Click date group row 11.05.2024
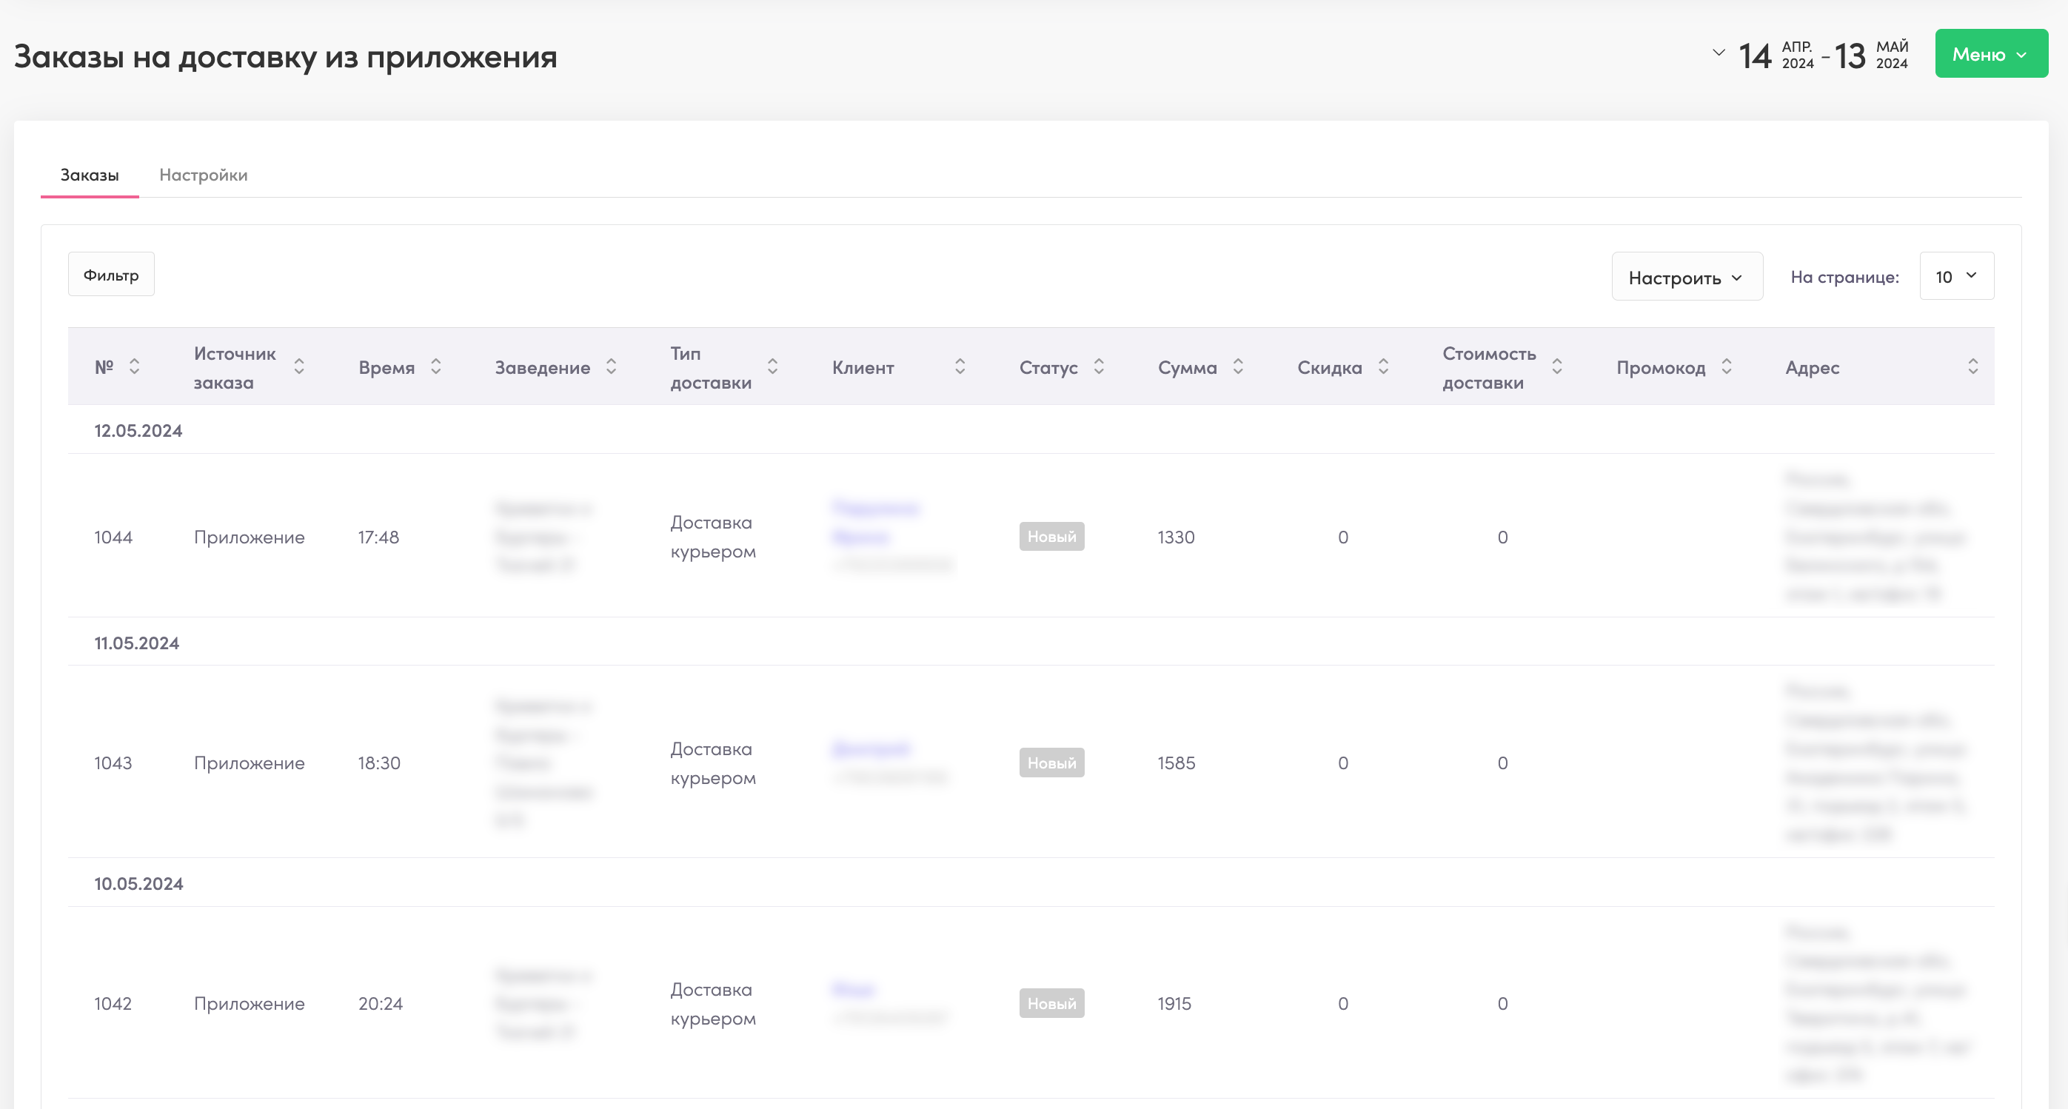 click(x=1031, y=643)
